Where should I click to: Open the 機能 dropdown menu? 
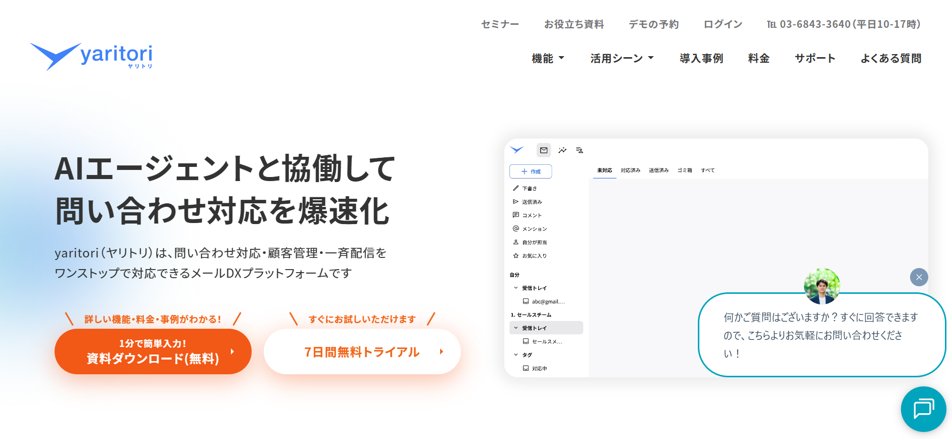pyautogui.click(x=548, y=59)
